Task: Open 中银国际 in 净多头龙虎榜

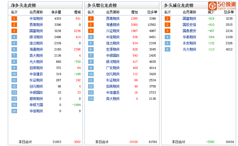Action: [x=36, y=92]
